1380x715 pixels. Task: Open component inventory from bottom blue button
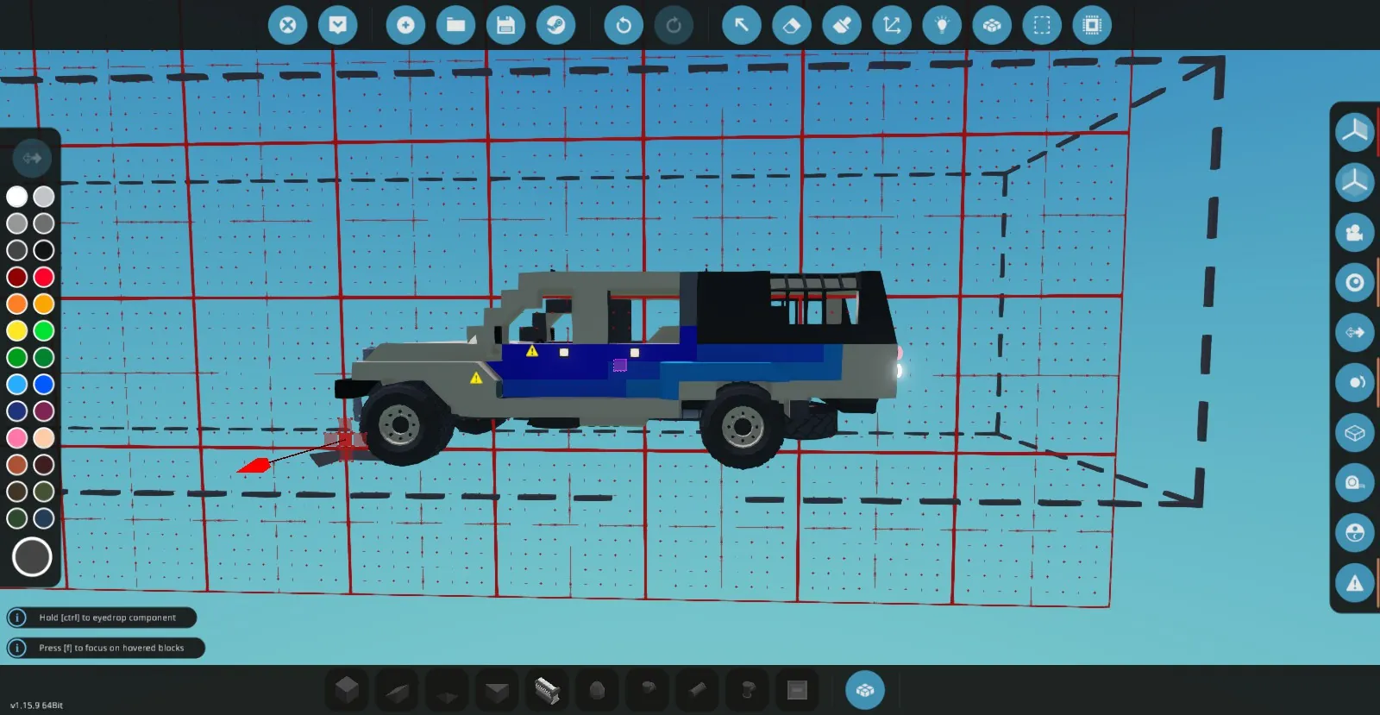(864, 690)
